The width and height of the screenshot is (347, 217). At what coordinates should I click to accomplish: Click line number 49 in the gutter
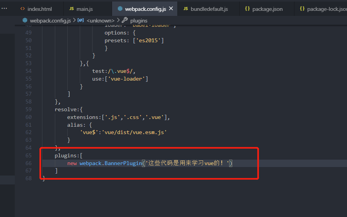28,33
